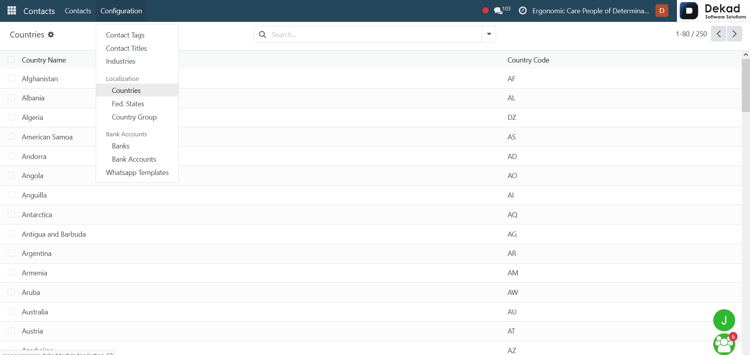Image resolution: width=750 pixels, height=355 pixels.
Task: Click the search magnifier icon
Action: coord(263,34)
